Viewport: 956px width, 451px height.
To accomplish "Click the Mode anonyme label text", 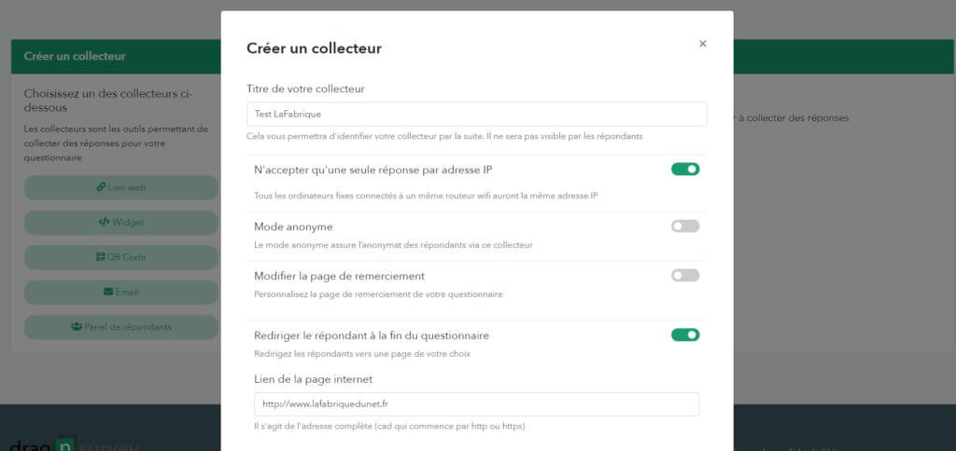I will tap(293, 226).
